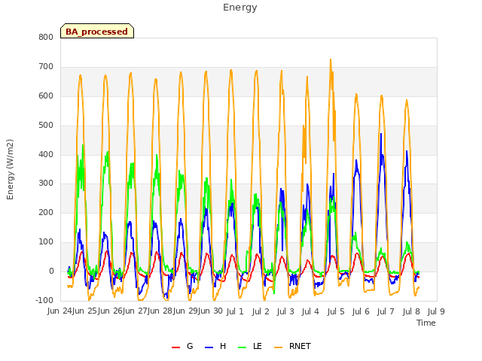Click the Jul 9 x-axis tick label

(436, 311)
